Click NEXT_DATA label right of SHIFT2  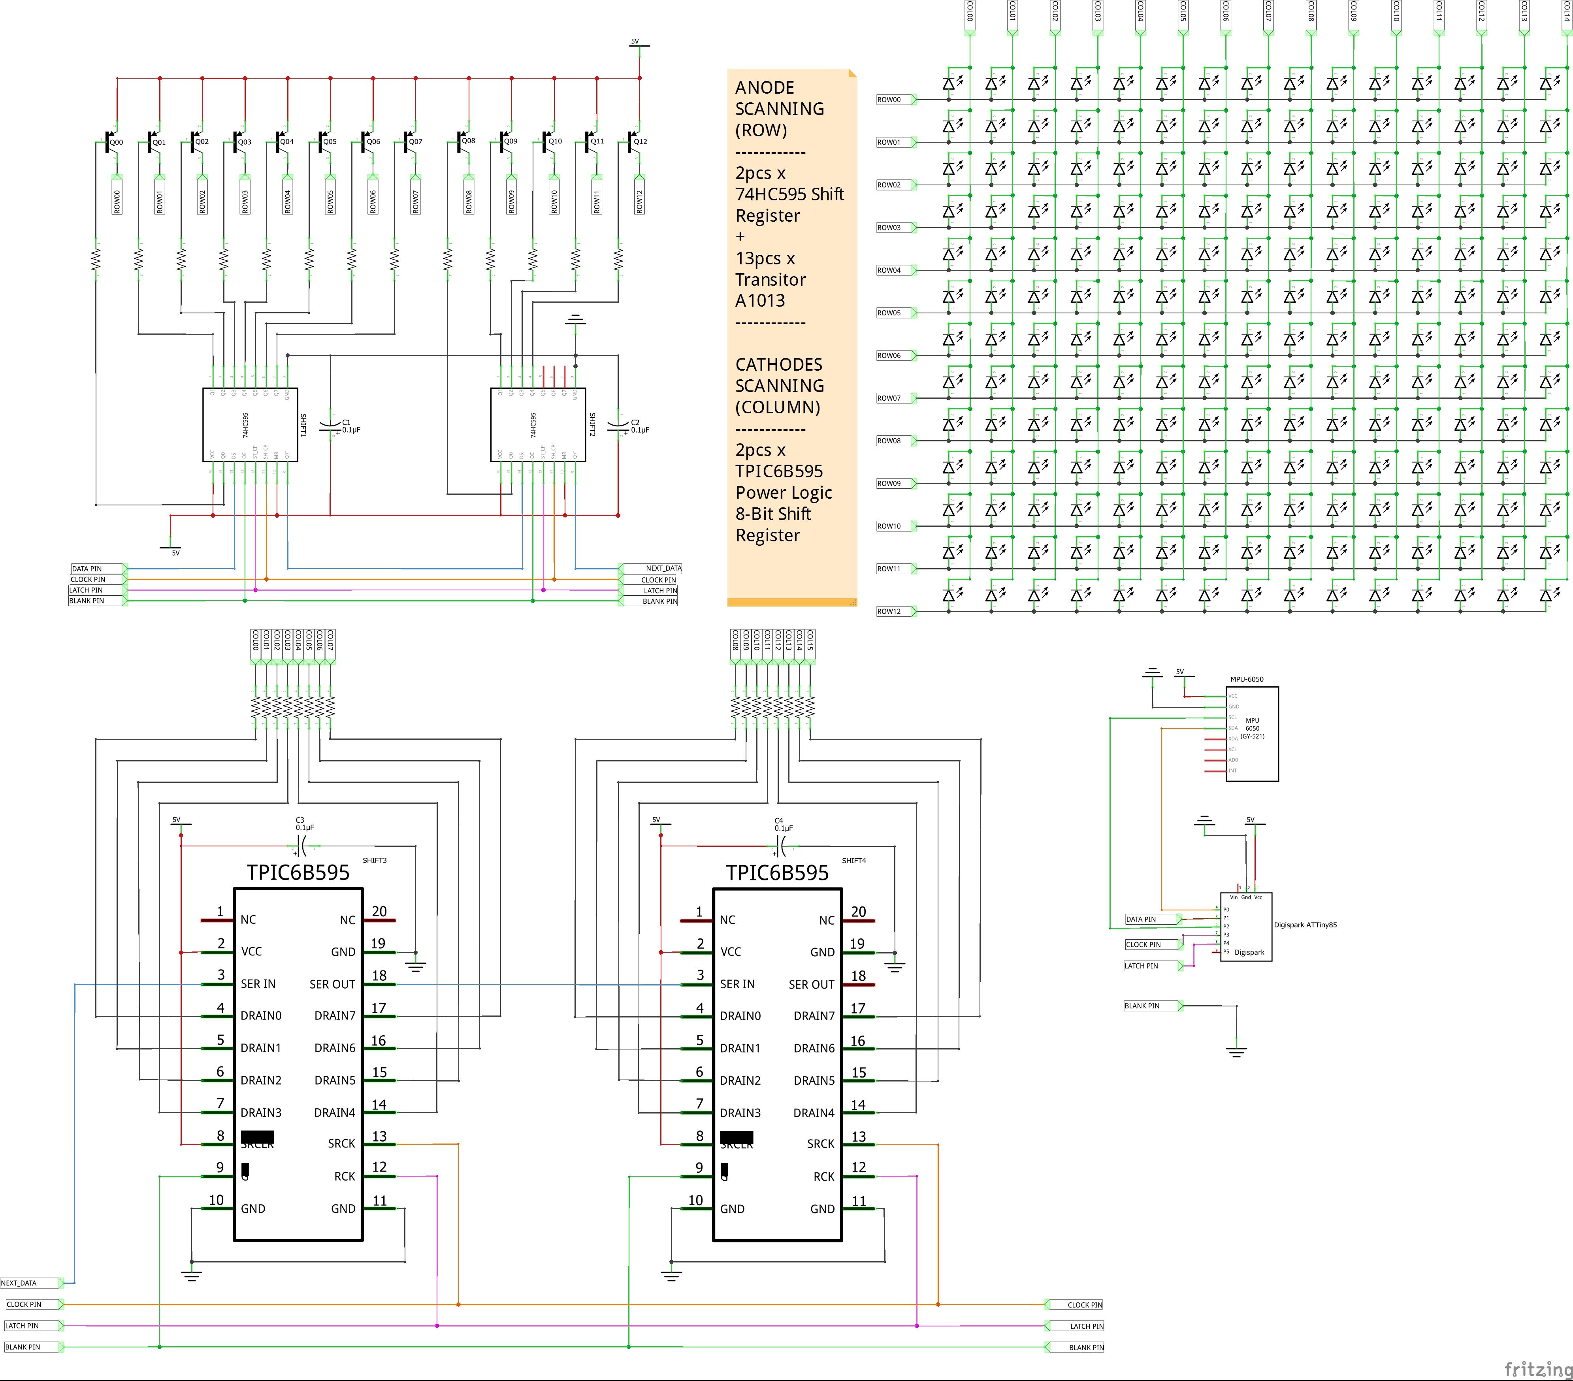click(x=651, y=568)
